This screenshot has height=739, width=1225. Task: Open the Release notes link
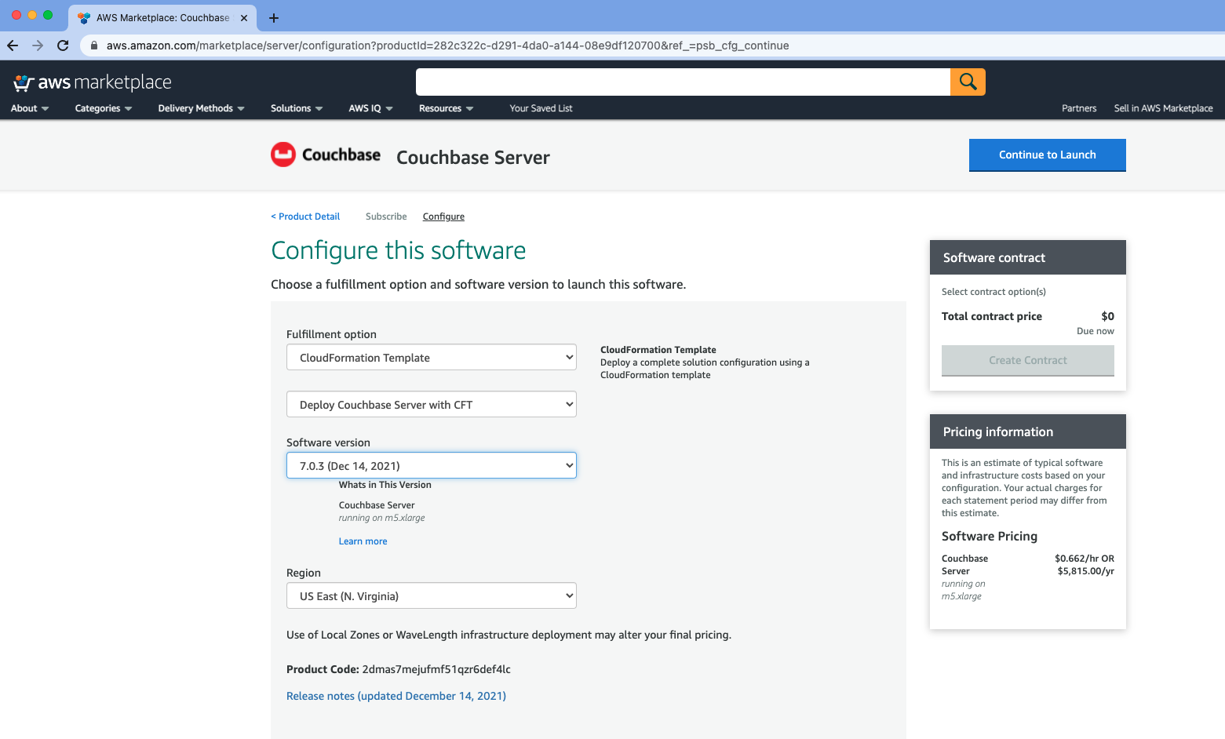point(396,696)
